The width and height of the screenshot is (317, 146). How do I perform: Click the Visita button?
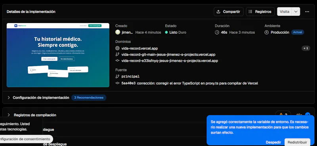(285, 12)
